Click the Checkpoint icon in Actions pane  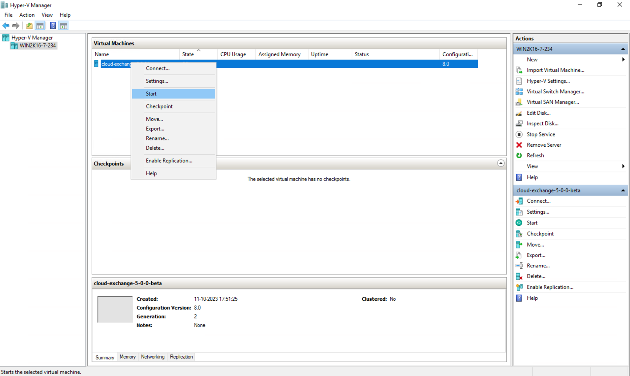[x=519, y=234]
